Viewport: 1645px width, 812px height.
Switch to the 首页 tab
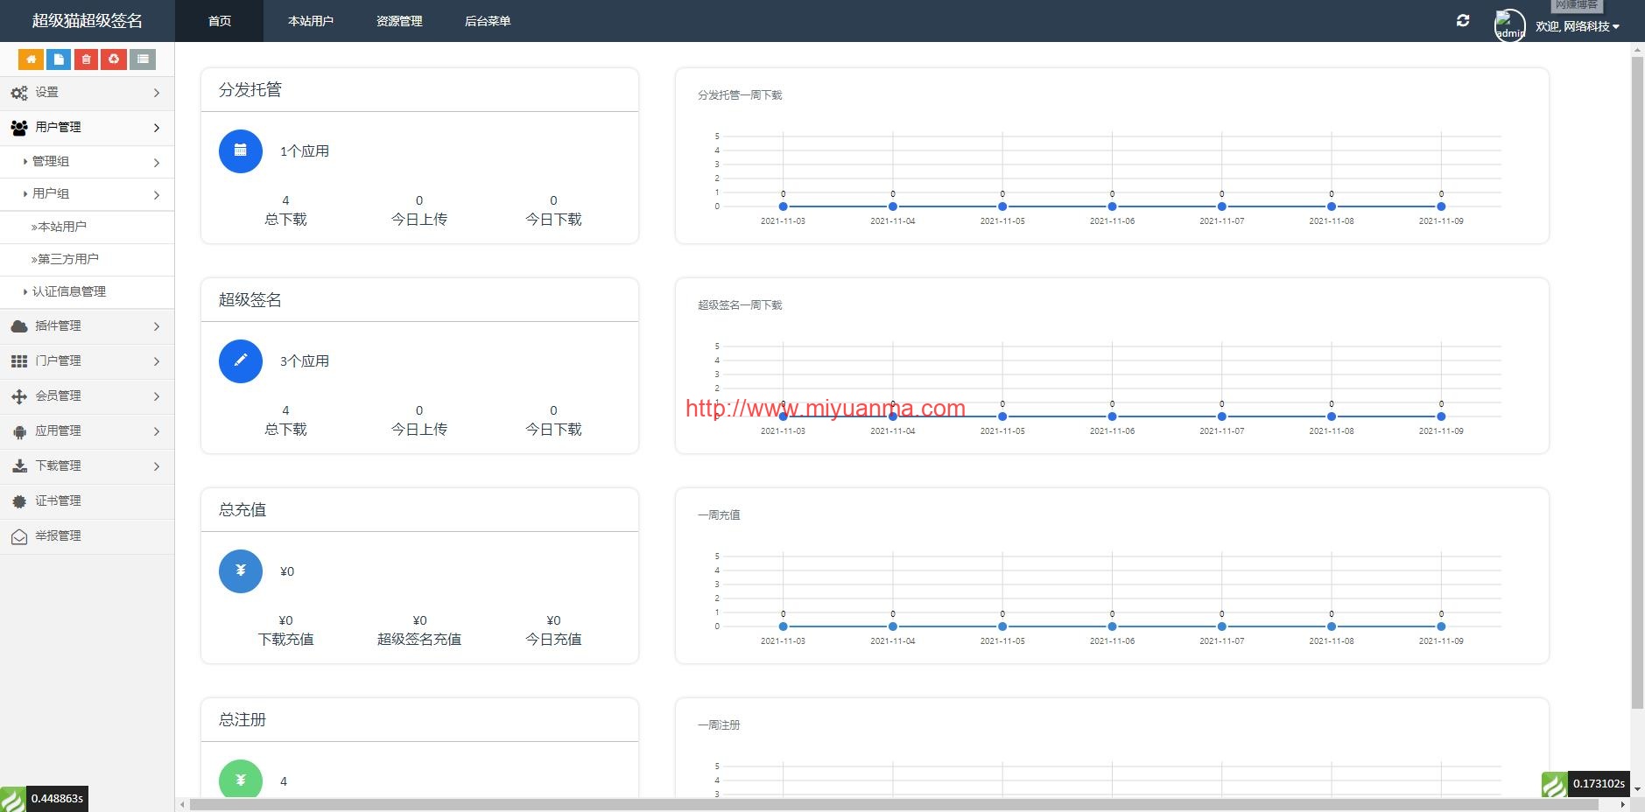220,21
